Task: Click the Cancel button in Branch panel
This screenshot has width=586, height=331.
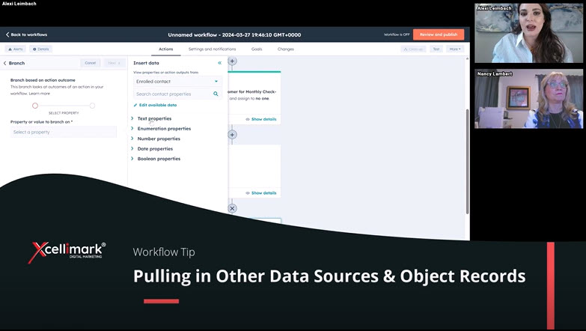Action: coord(91,63)
